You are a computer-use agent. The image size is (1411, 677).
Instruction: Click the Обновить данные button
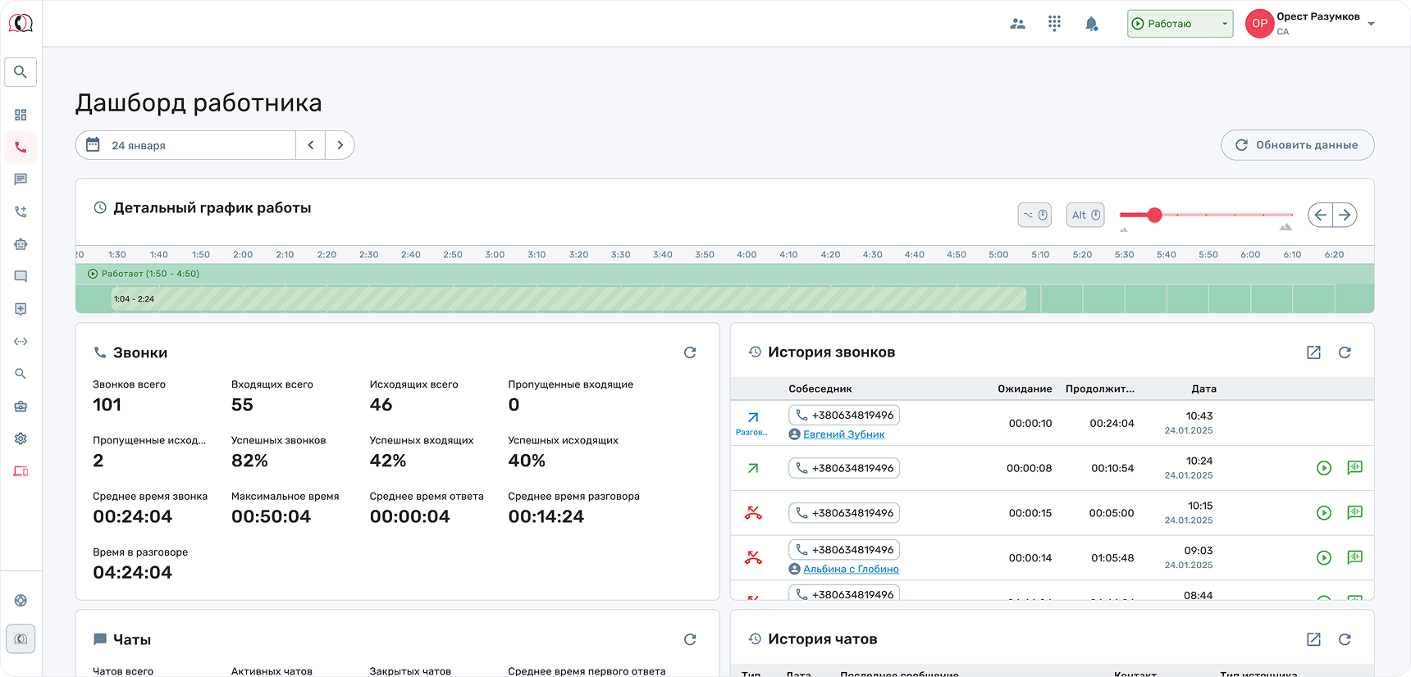tap(1297, 145)
